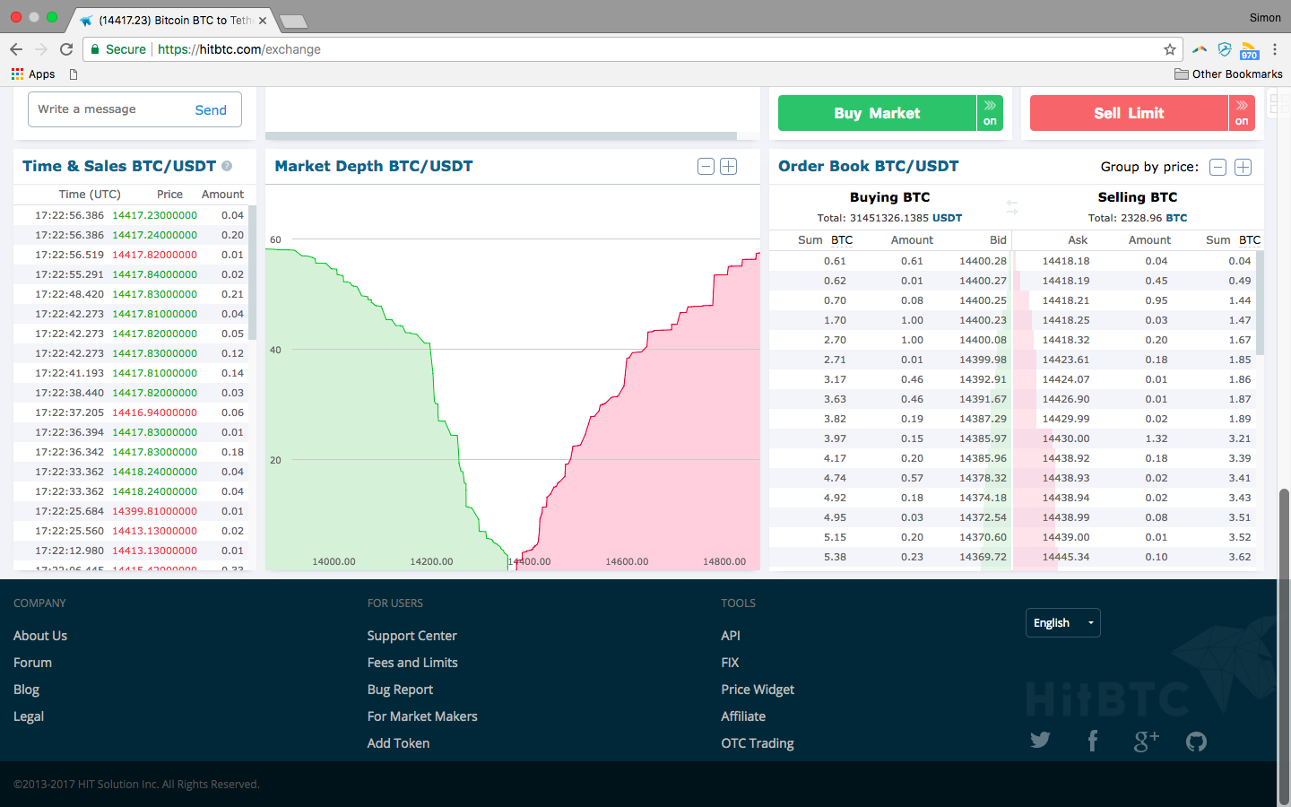Click the Secure padlock icon
The height and width of the screenshot is (807, 1291).
click(x=95, y=49)
